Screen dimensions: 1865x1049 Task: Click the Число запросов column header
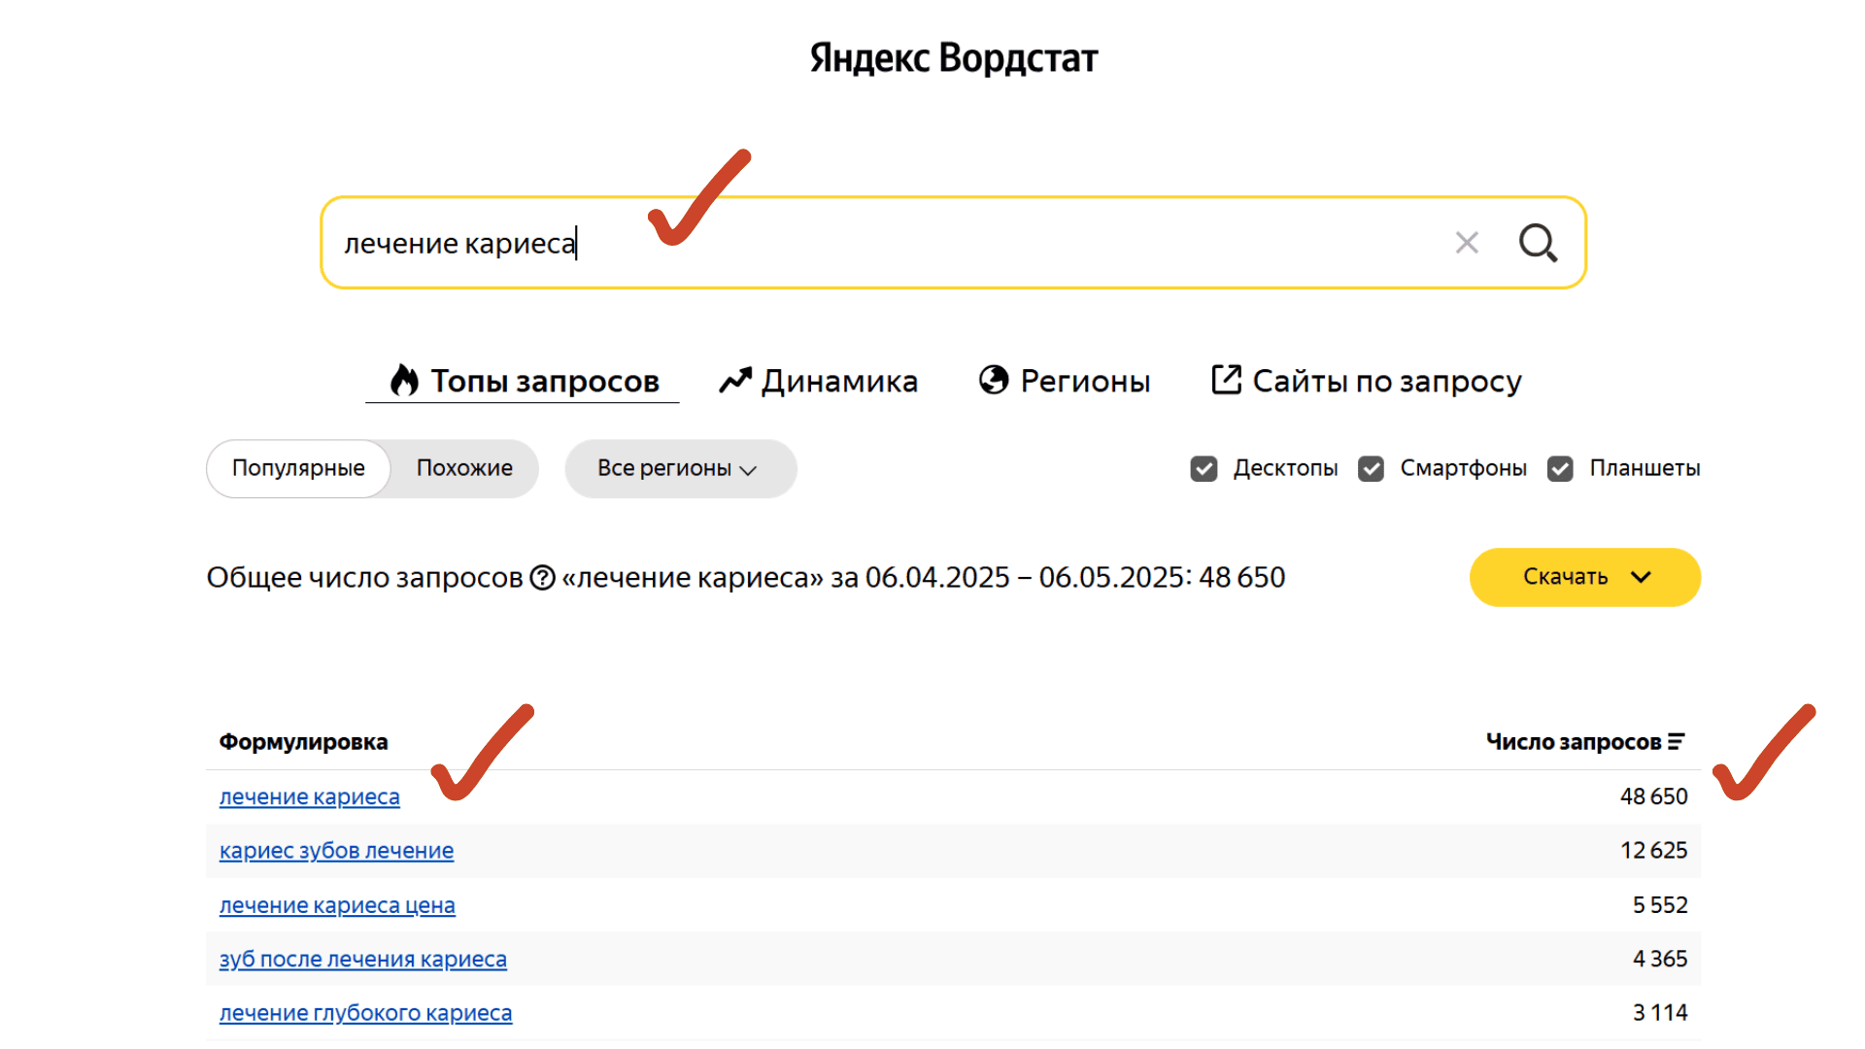[1574, 742]
